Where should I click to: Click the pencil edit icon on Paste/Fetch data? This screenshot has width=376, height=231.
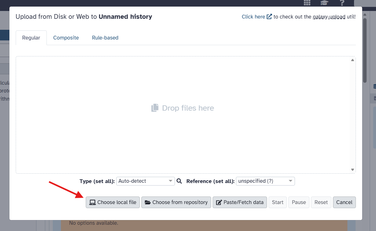[219, 202]
